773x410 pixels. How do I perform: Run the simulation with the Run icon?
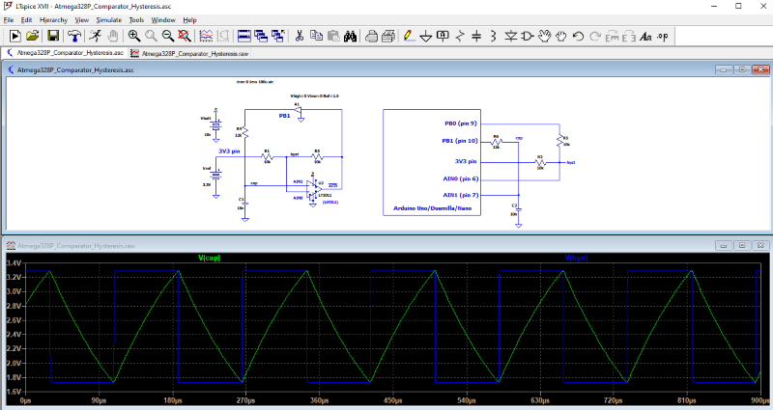point(14,36)
